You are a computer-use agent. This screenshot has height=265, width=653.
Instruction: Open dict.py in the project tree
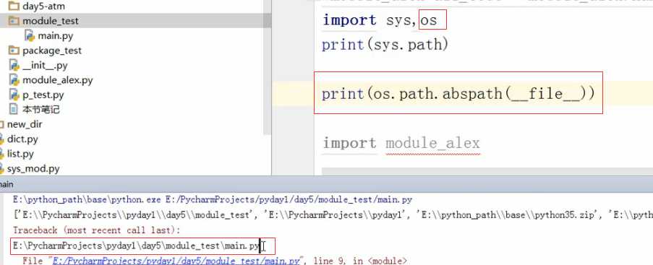22,139
